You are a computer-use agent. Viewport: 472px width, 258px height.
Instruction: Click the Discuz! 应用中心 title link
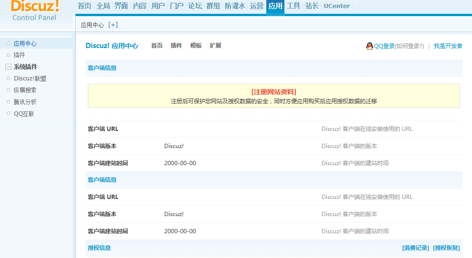(x=112, y=46)
